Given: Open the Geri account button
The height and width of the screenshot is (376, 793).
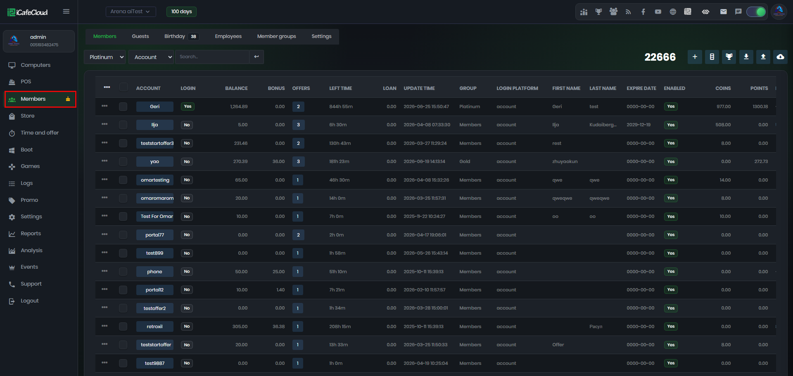Looking at the screenshot, I should click(155, 106).
